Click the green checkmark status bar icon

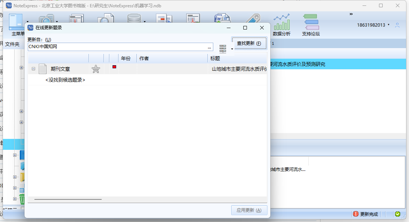398,214
